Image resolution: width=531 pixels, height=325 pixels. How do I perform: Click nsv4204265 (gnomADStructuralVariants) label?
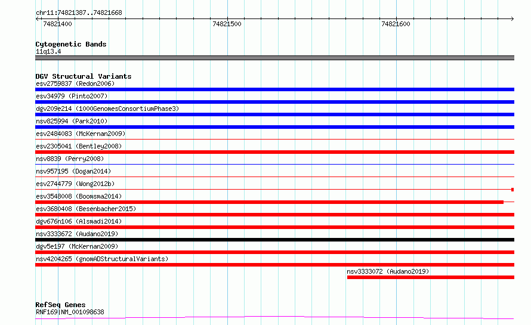click(102, 259)
